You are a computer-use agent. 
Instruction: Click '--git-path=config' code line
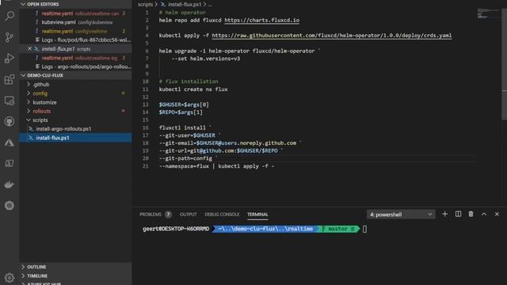189,158
